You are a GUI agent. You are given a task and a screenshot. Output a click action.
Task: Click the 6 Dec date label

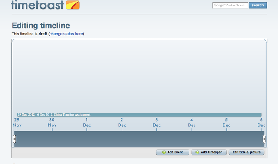[x=261, y=122]
